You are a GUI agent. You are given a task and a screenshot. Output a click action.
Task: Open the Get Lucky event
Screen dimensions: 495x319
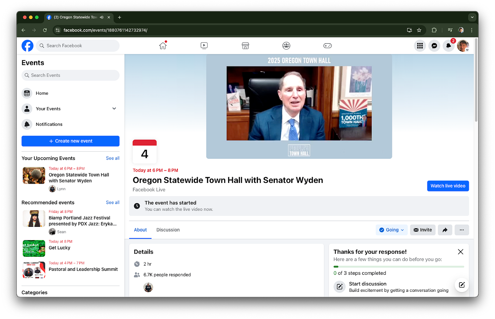tap(70, 248)
